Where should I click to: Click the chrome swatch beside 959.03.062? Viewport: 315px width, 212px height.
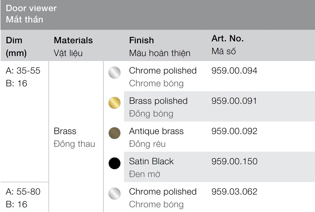pyautogui.click(x=115, y=194)
